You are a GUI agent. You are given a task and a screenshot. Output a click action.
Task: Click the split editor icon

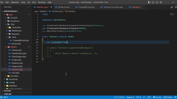pos(176,7)
